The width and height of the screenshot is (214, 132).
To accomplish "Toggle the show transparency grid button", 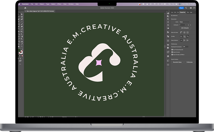I will pos(188,32).
